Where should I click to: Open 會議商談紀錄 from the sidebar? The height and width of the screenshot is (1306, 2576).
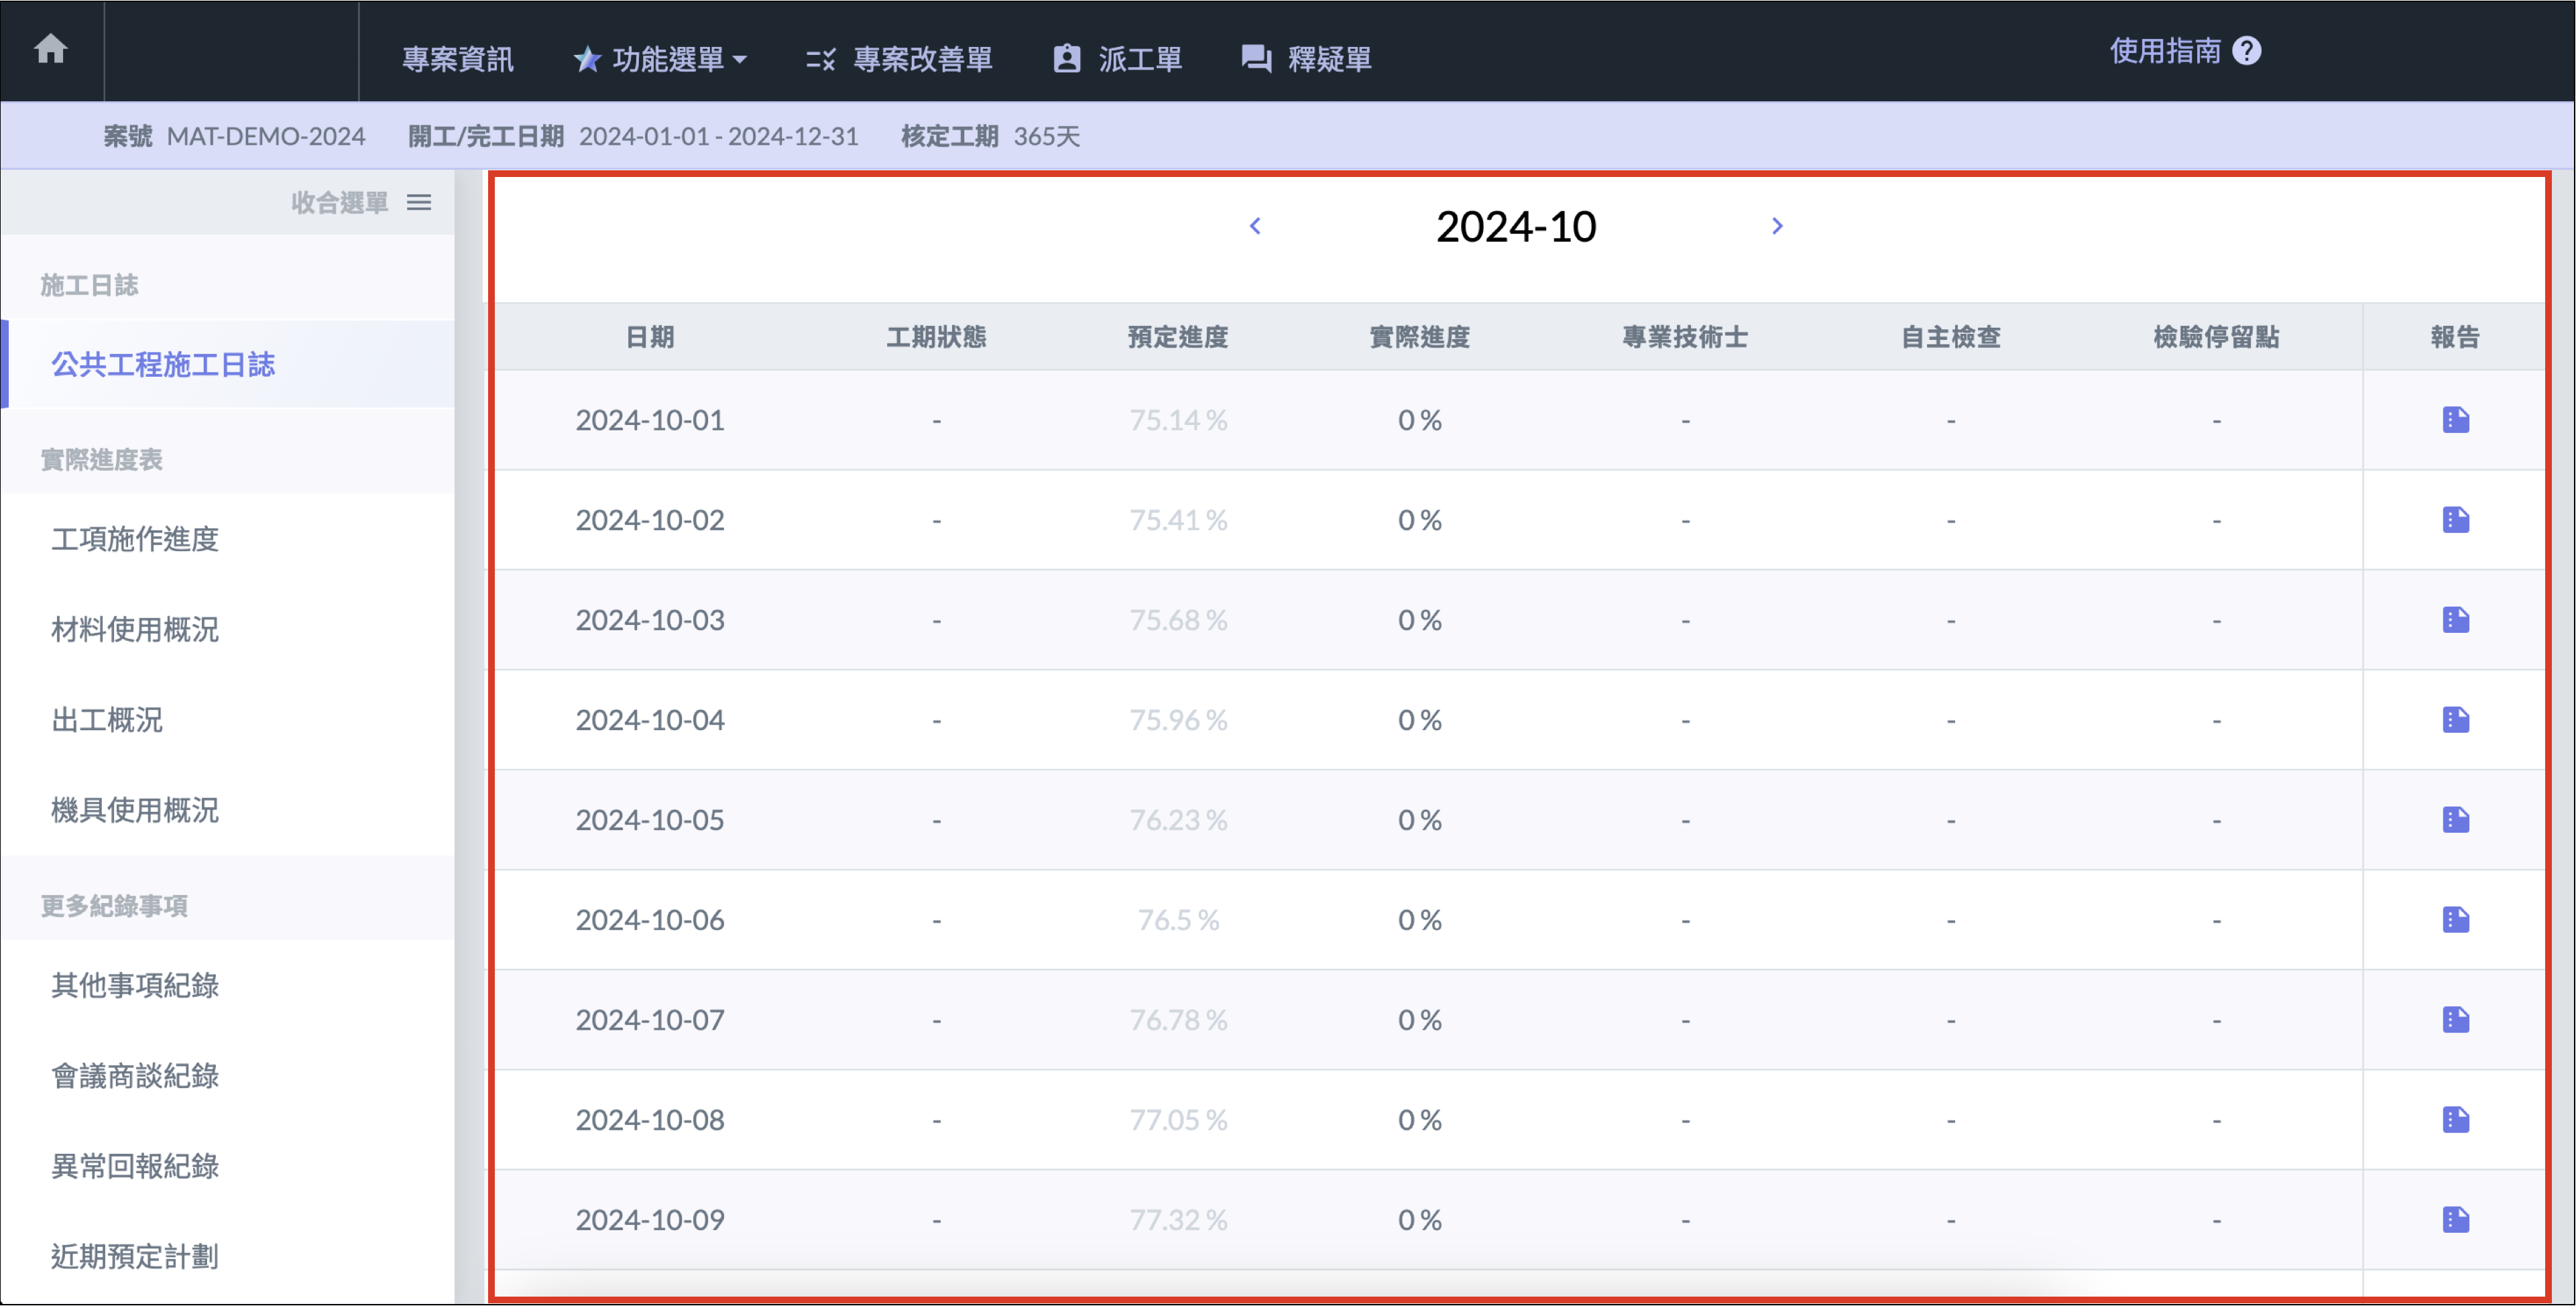pos(135,1075)
